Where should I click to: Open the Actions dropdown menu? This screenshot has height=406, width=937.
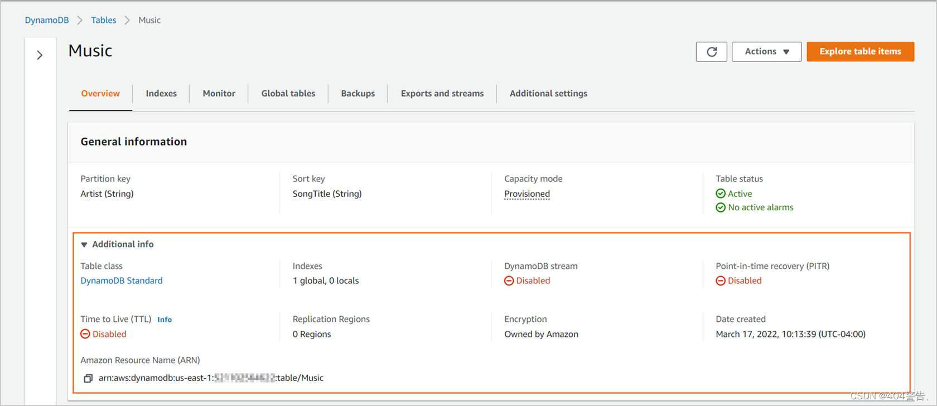coord(766,52)
